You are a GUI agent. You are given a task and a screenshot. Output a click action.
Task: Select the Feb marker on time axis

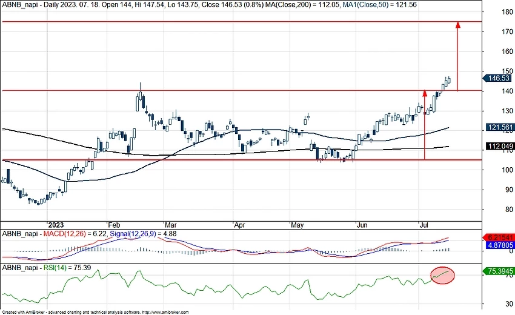click(x=112, y=224)
